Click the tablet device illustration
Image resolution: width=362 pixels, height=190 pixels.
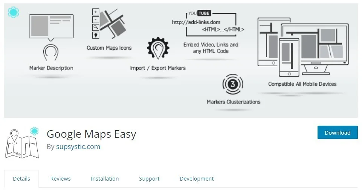click(x=269, y=42)
